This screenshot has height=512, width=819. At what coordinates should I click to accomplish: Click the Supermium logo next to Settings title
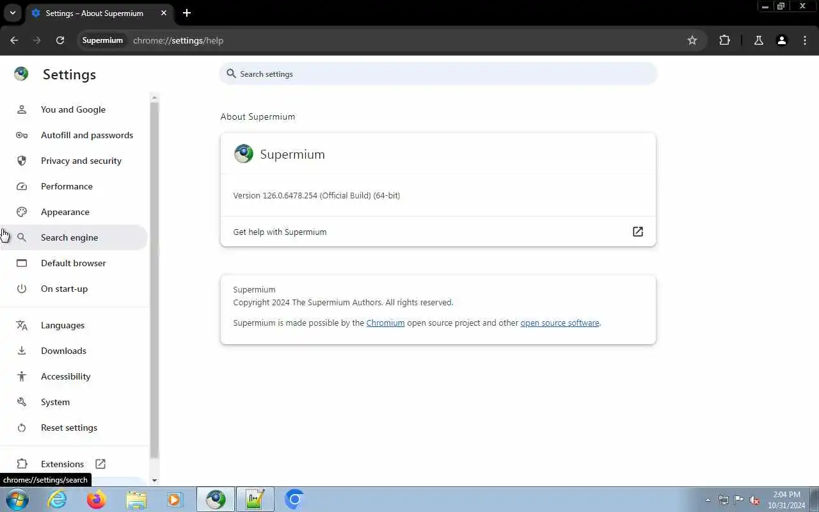click(x=21, y=74)
